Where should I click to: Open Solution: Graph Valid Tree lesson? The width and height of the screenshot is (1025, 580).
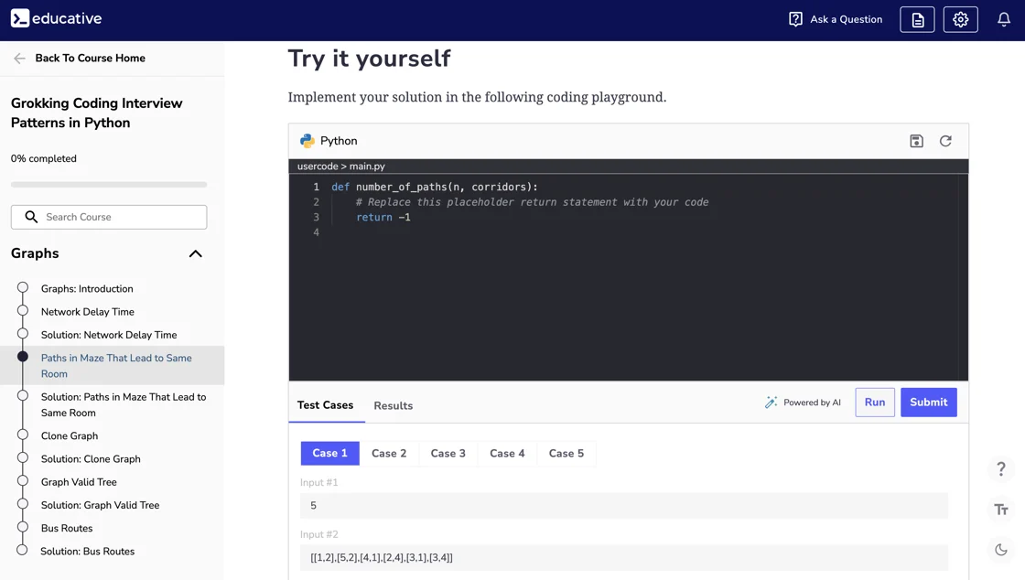coord(100,505)
